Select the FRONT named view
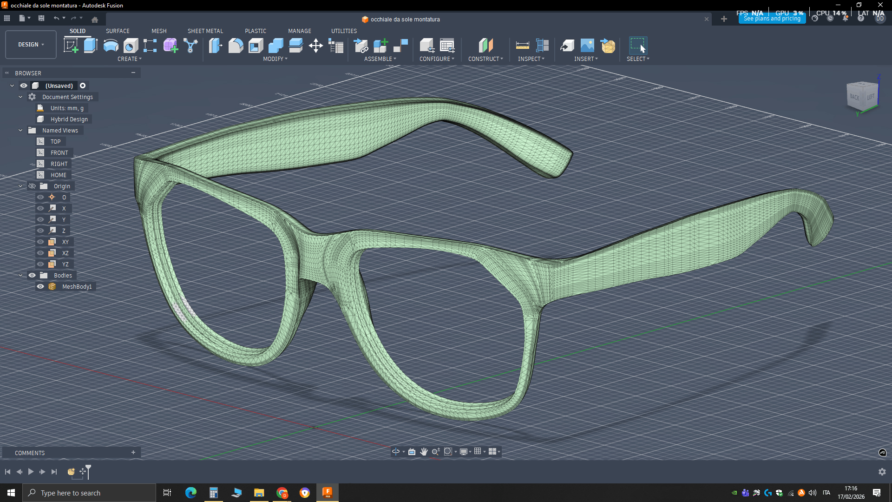This screenshot has height=502, width=892. (x=59, y=152)
